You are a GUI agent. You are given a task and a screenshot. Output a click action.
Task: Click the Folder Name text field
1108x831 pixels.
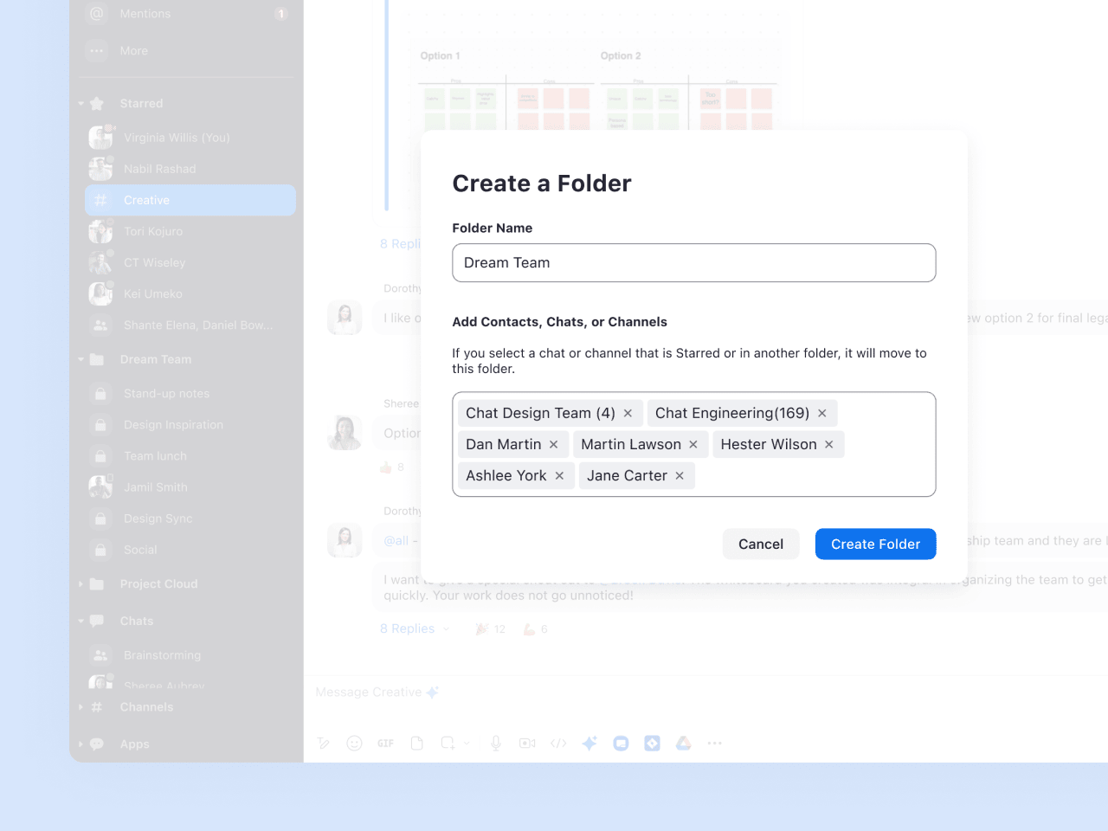693,263
